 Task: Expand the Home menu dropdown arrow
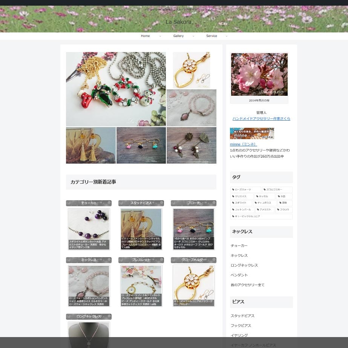(x=160, y=36)
